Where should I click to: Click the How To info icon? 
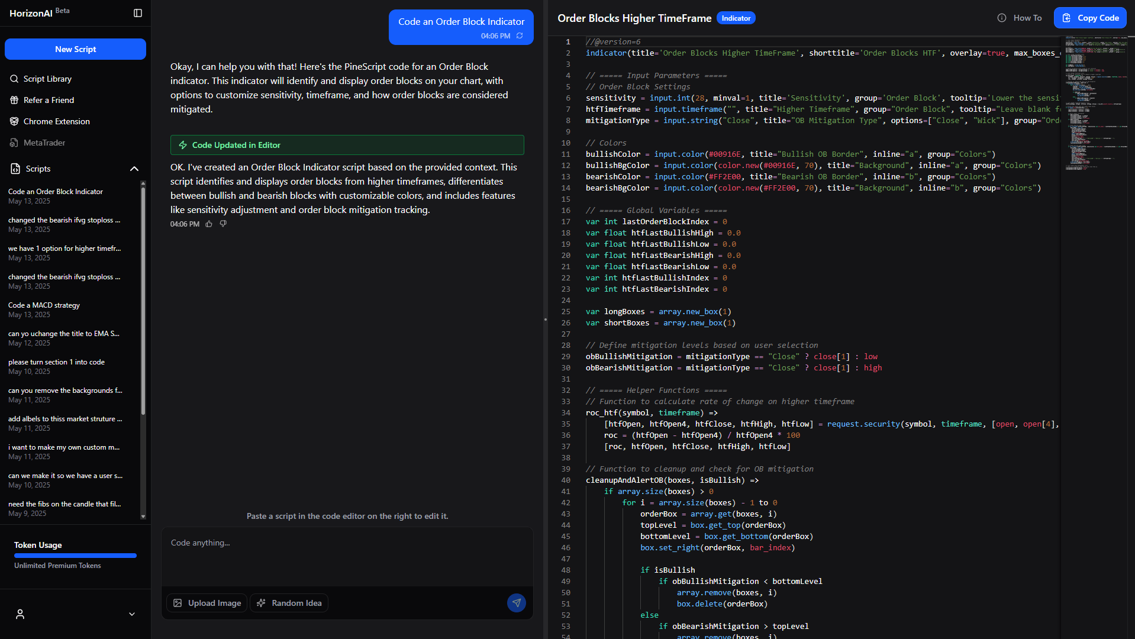(x=1002, y=18)
